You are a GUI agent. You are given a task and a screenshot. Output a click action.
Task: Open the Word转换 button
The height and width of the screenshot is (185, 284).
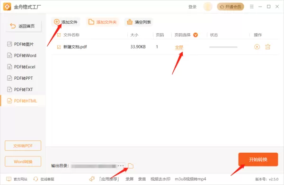point(23,161)
